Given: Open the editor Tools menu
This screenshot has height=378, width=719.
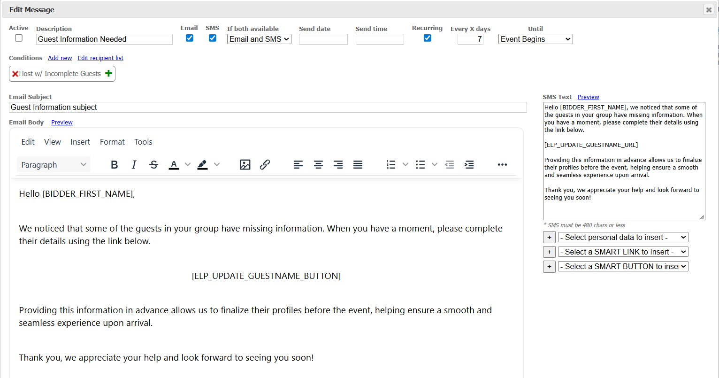Looking at the screenshot, I should click(143, 142).
